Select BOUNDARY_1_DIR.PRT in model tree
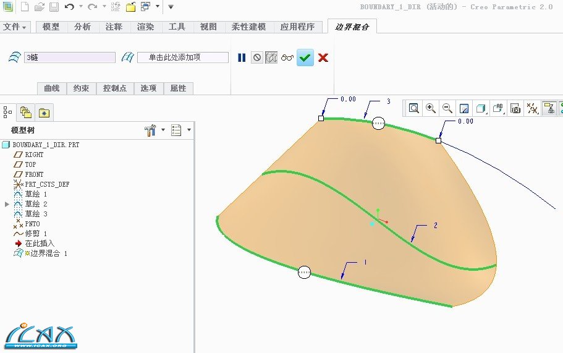The width and height of the screenshot is (563, 353). 46,145
